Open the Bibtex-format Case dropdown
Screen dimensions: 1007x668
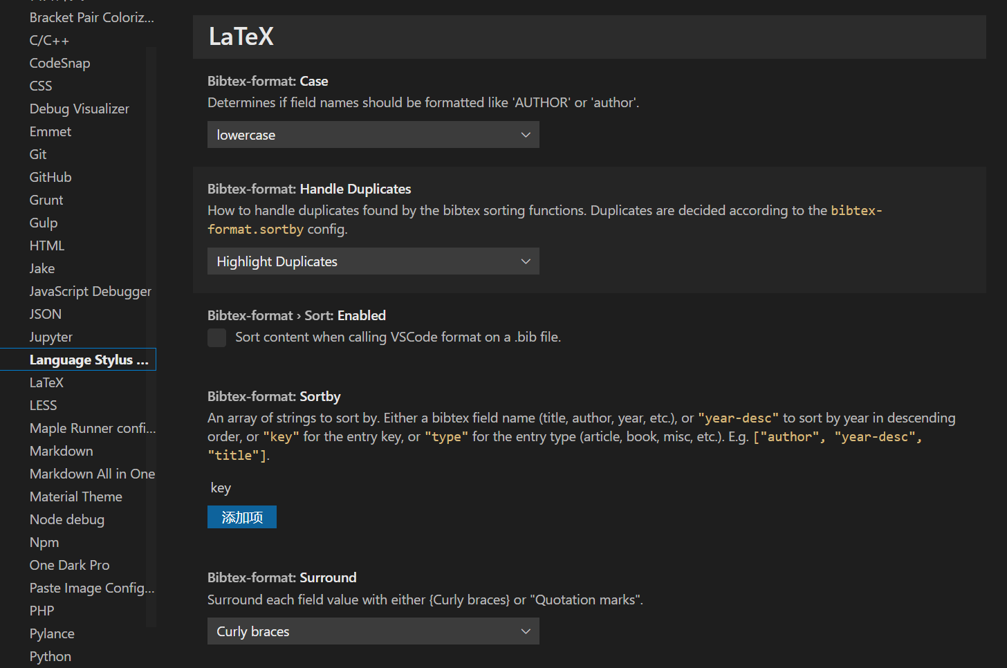tap(373, 135)
